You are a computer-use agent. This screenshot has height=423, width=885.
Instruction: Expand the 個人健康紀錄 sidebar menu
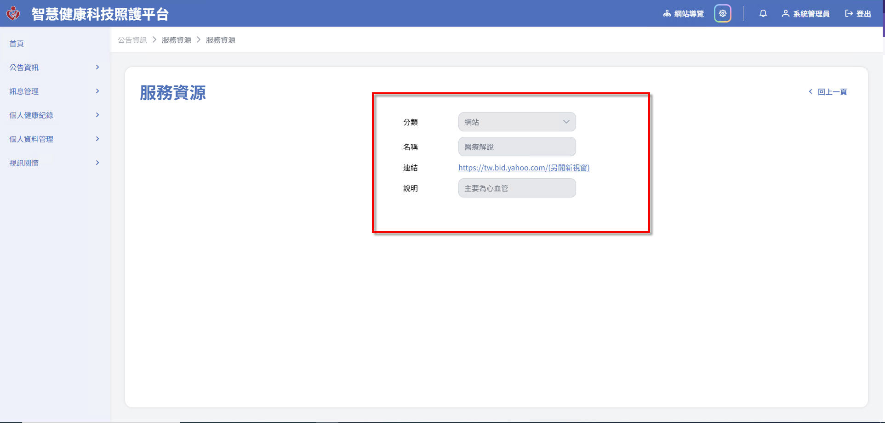tap(54, 115)
